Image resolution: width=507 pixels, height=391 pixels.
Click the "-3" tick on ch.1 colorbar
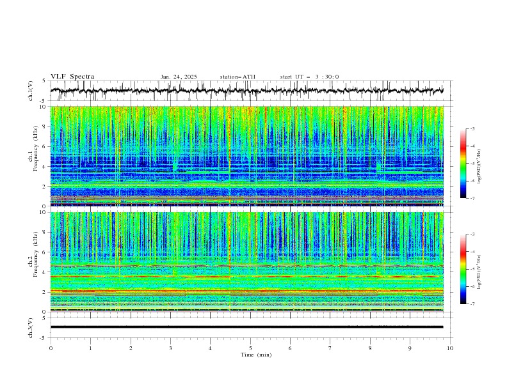pos(472,128)
